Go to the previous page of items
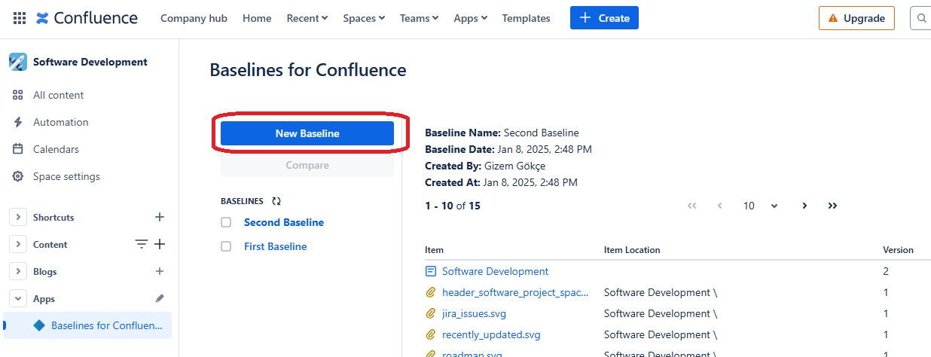931x357 pixels. coord(720,206)
